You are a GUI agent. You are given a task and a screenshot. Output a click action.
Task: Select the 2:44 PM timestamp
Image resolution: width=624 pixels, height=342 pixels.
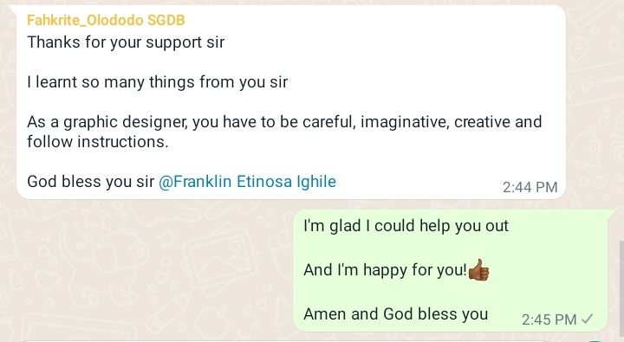tap(530, 187)
